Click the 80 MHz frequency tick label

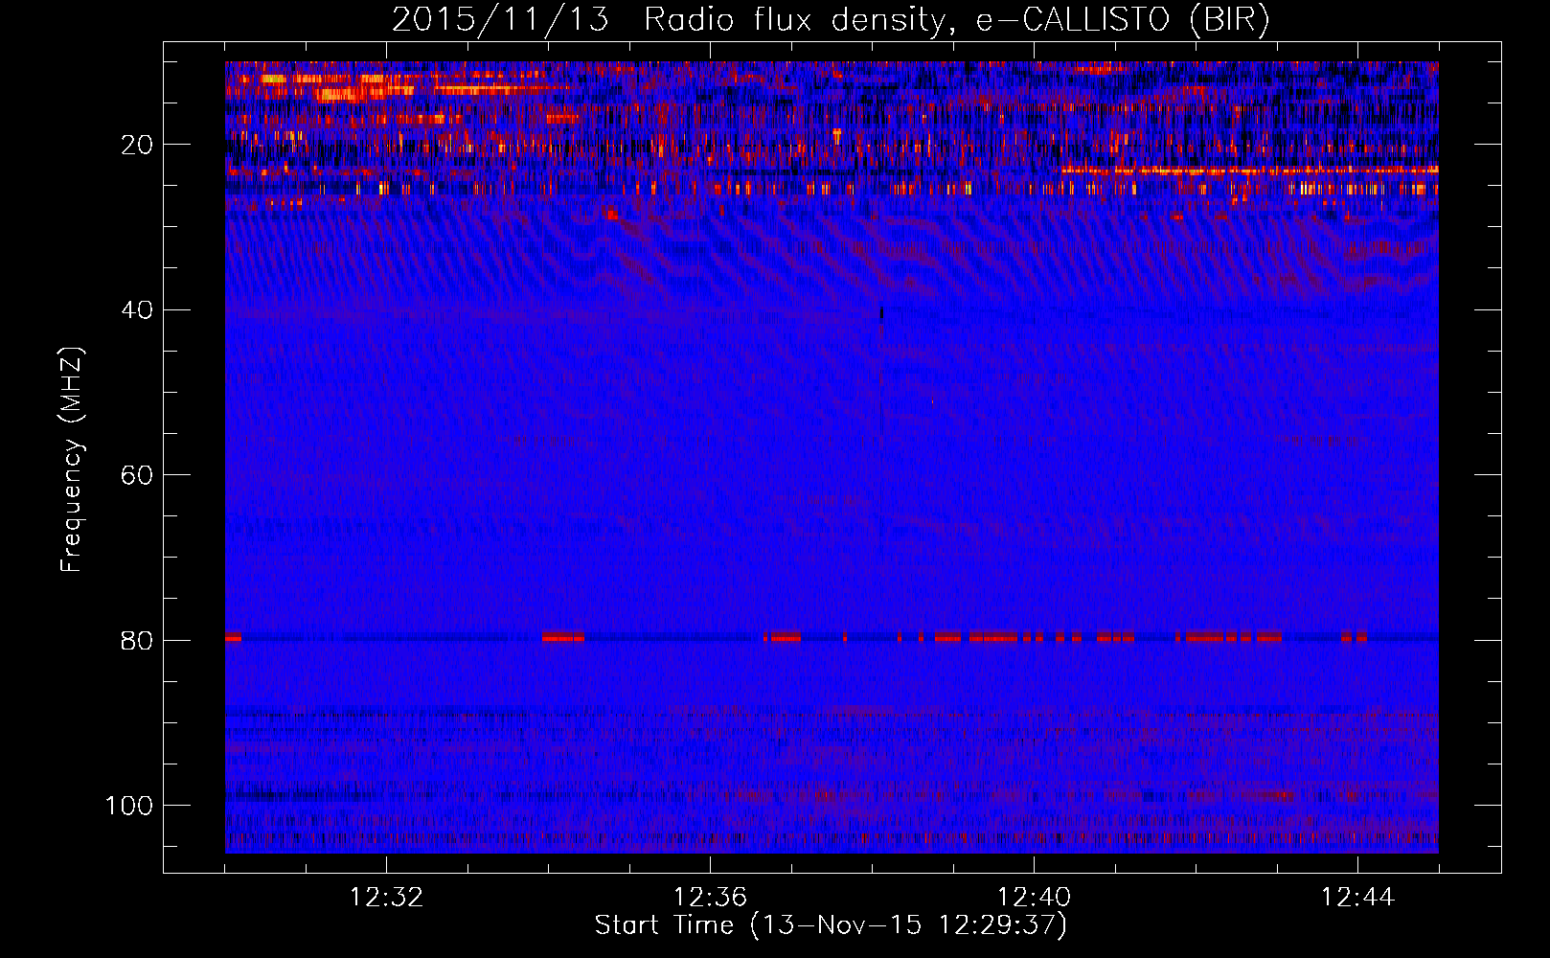[136, 640]
